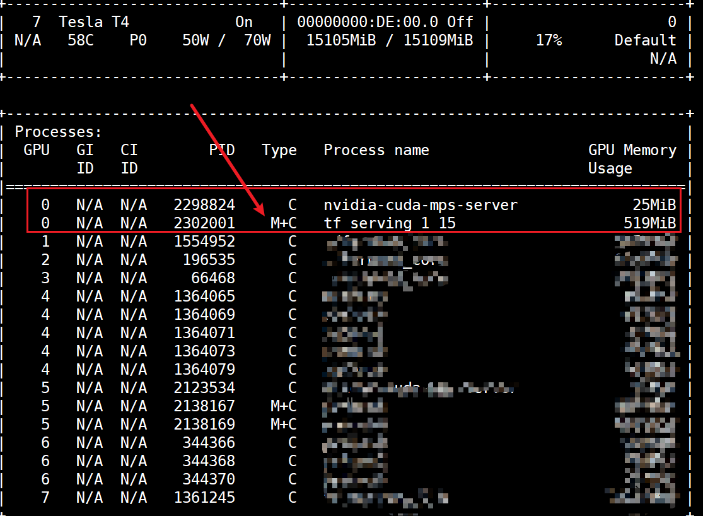This screenshot has width=703, height=516.
Task: Click memory usage '15105MiB'
Action: coord(341,40)
